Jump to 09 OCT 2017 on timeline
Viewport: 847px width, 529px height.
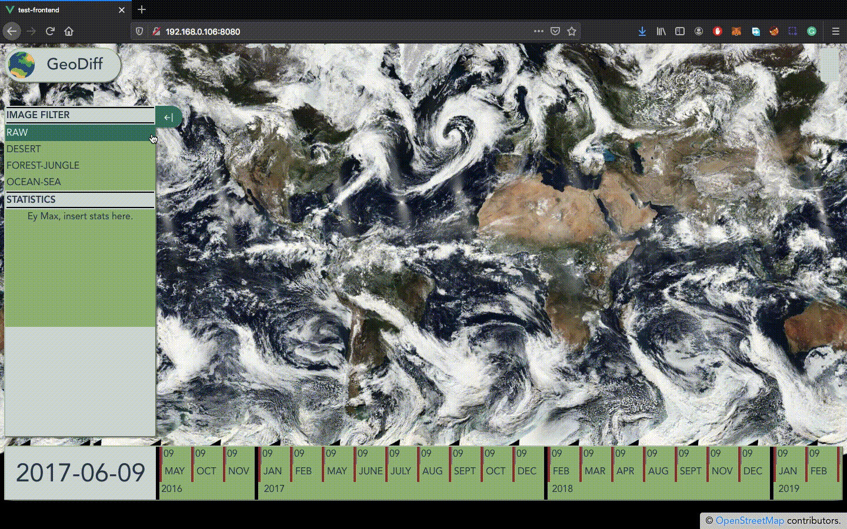496,464
